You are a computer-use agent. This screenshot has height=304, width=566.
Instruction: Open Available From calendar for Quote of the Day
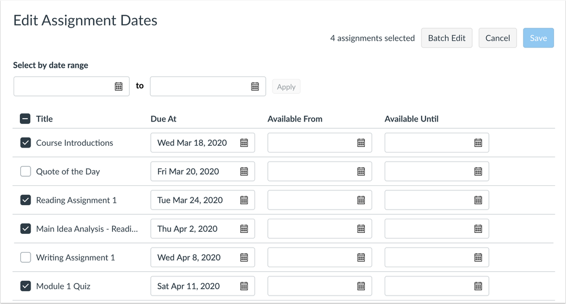361,171
